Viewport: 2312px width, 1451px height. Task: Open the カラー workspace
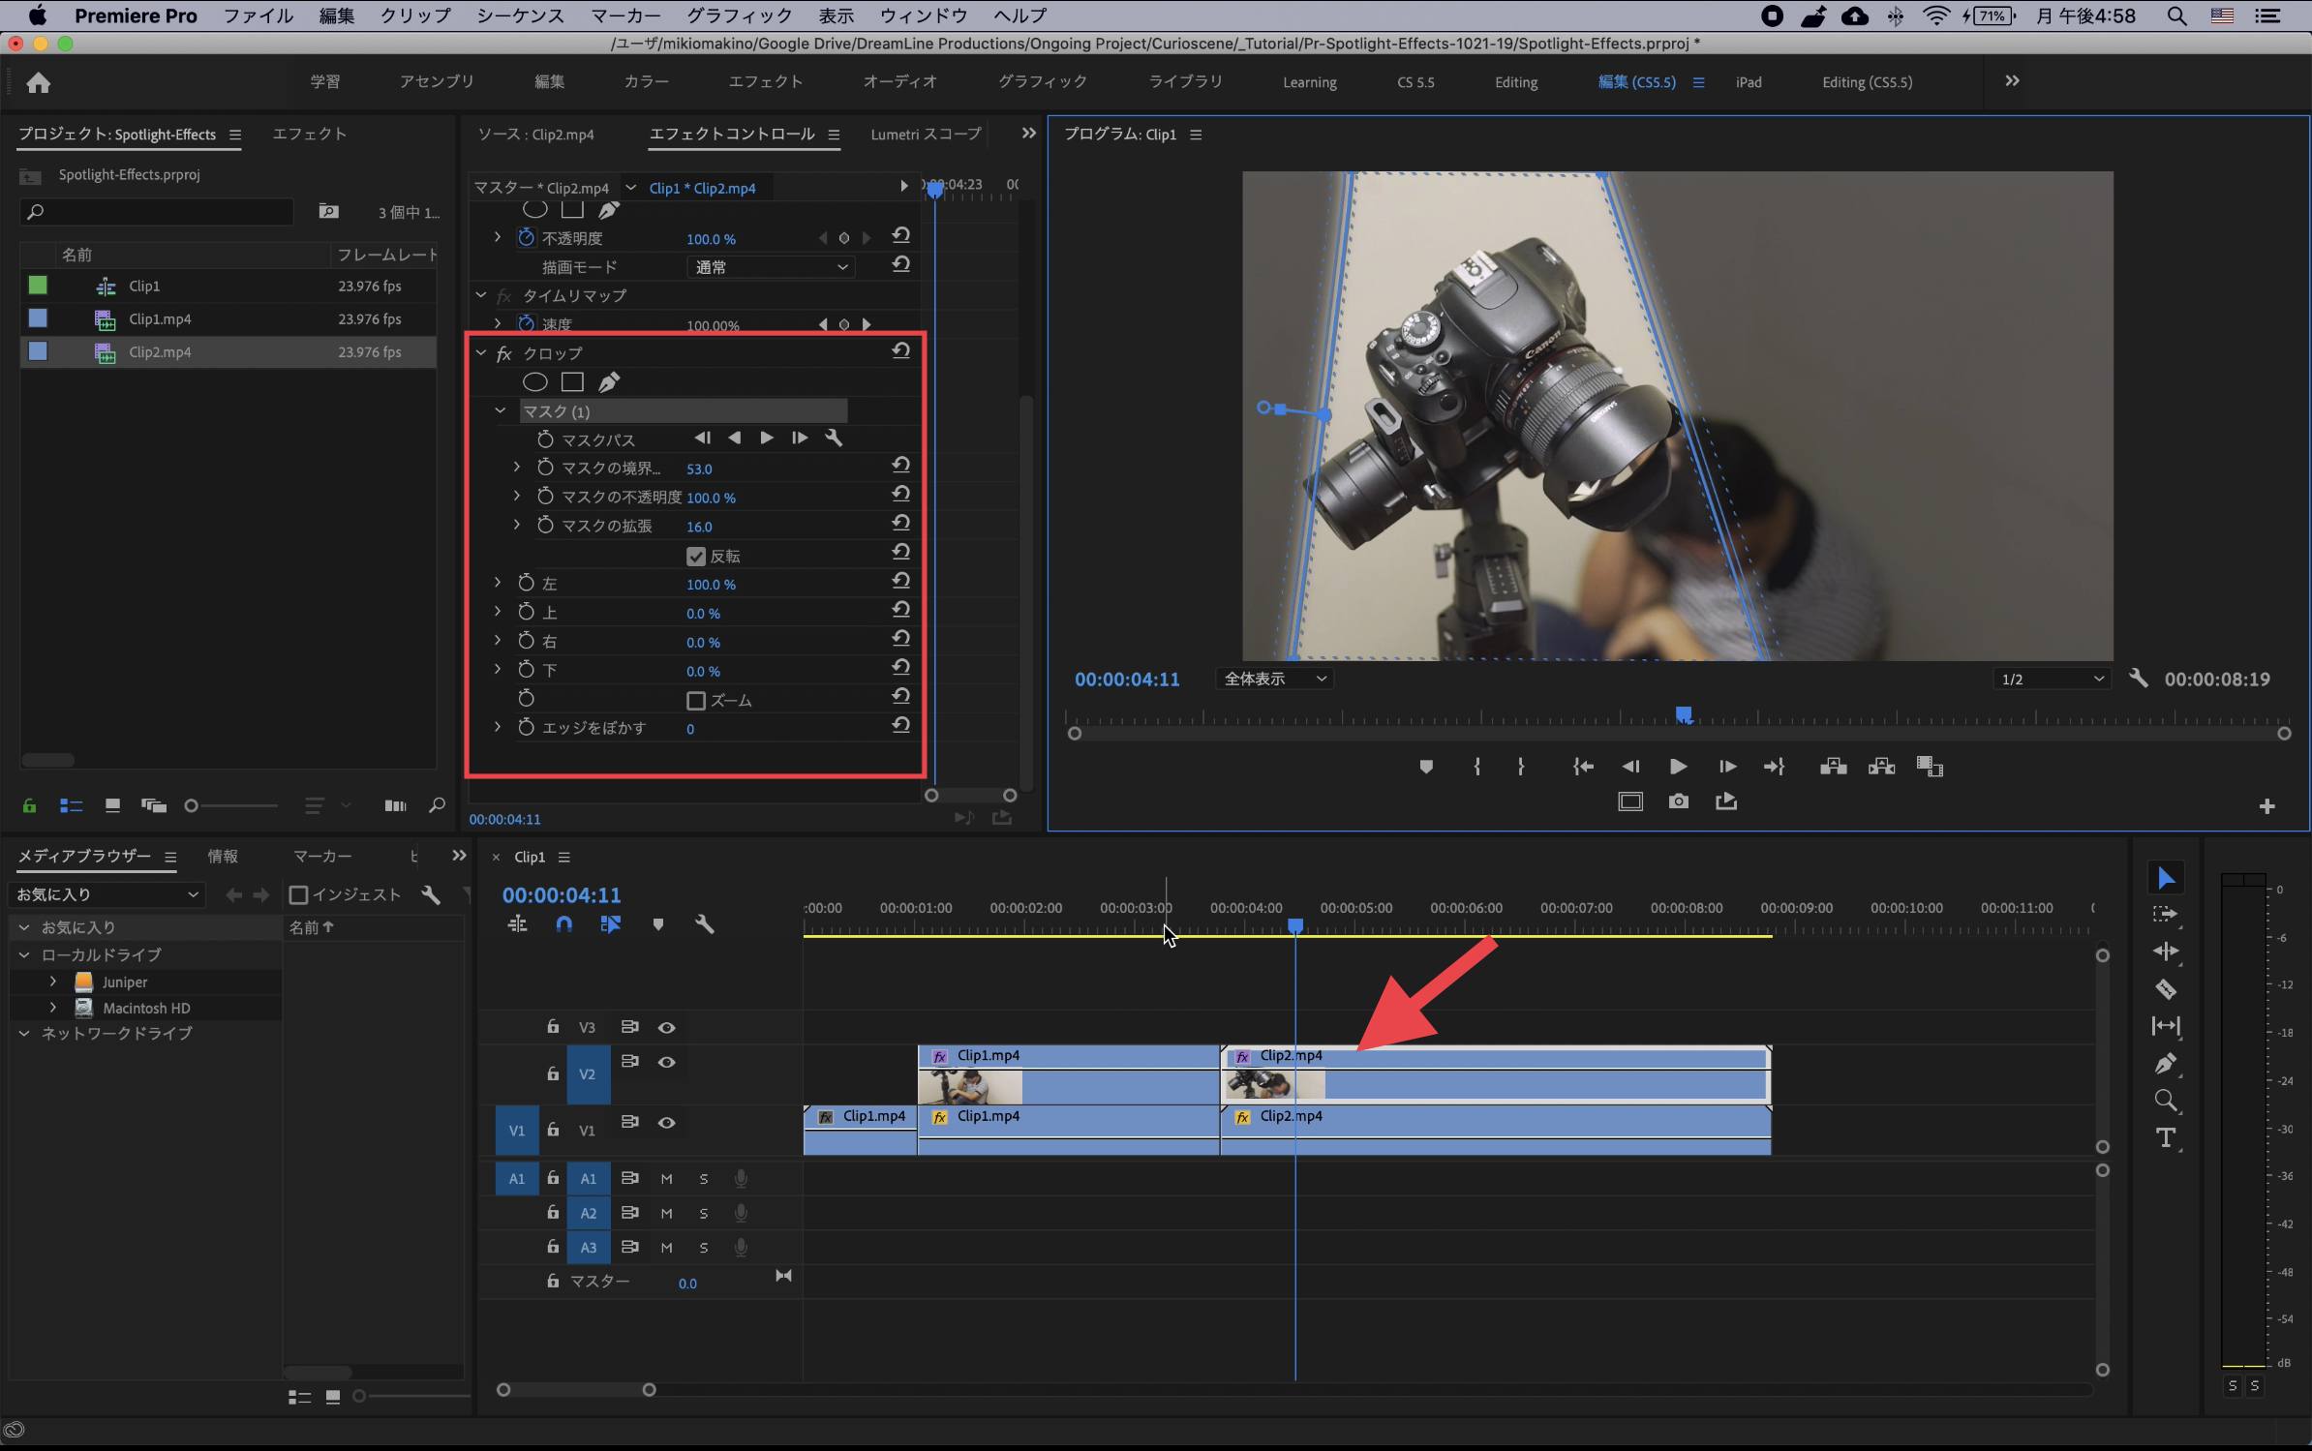click(646, 82)
